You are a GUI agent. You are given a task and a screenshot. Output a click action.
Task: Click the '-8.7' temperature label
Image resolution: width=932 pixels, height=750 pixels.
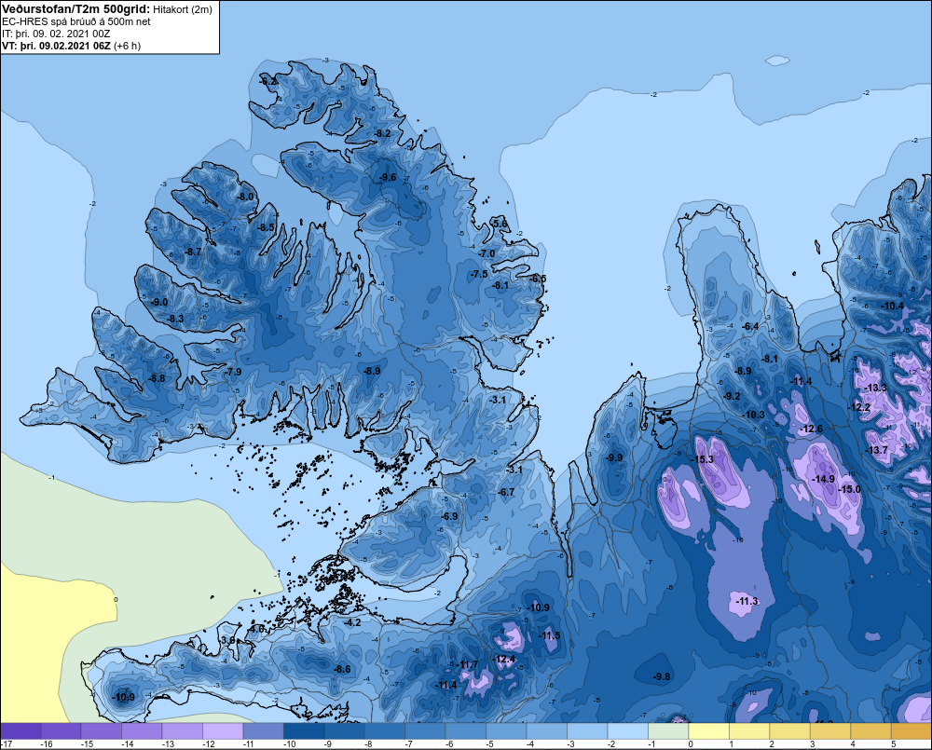point(193,252)
